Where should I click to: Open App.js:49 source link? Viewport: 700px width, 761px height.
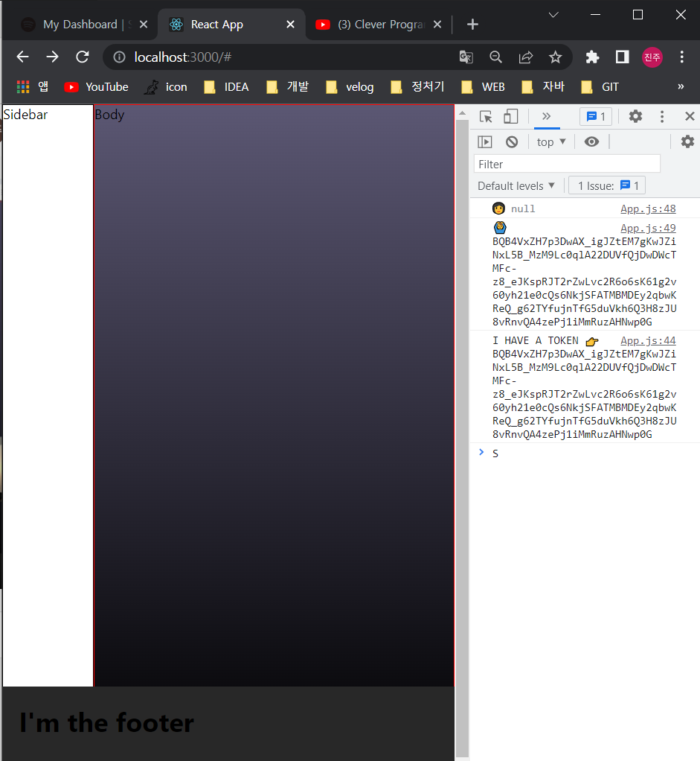point(648,228)
